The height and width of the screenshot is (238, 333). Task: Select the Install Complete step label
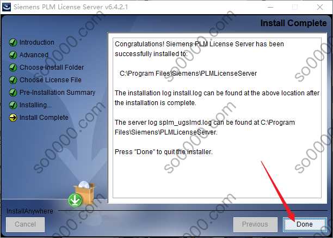[x=44, y=118]
